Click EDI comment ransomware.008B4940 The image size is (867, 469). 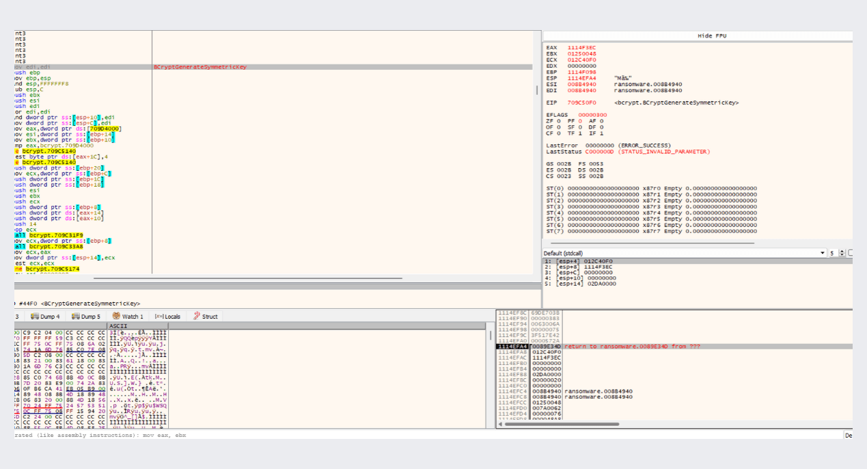coord(648,90)
